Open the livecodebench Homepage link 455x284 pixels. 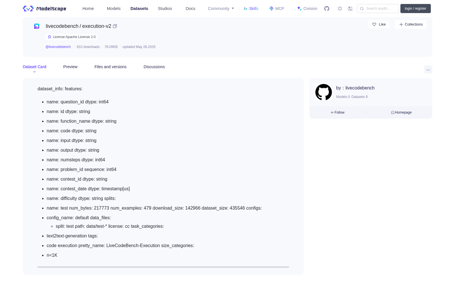pyautogui.click(x=401, y=112)
